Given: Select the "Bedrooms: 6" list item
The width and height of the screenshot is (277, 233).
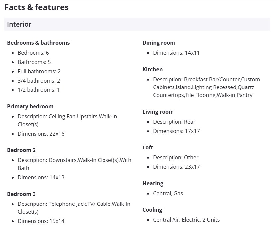Looking at the screenshot, I should pyautogui.click(x=33, y=53).
